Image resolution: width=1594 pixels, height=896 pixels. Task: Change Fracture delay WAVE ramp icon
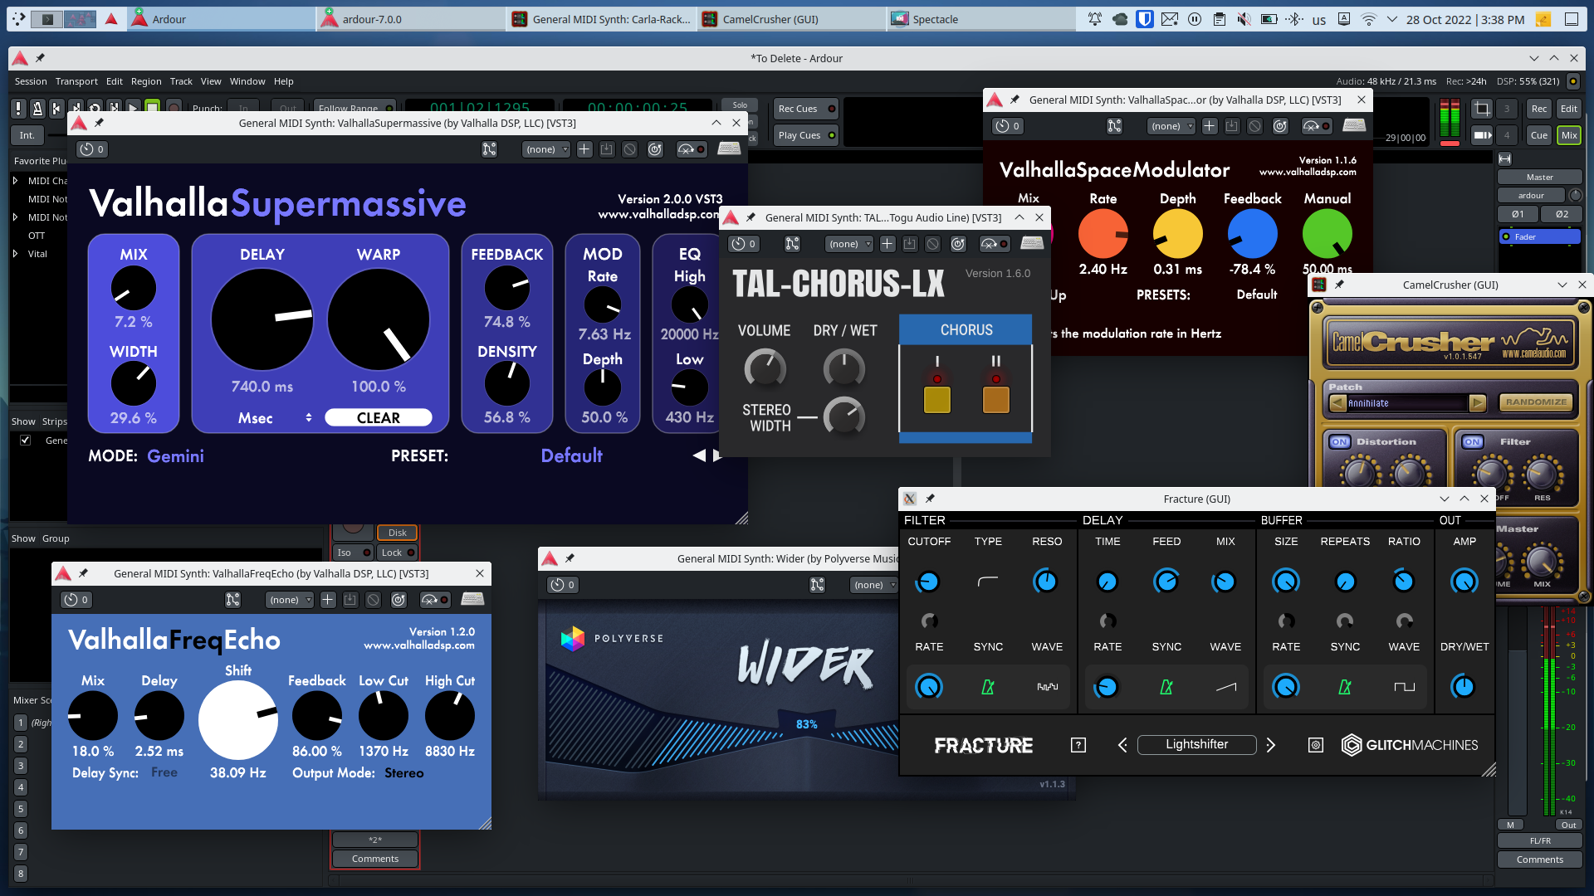1226,687
